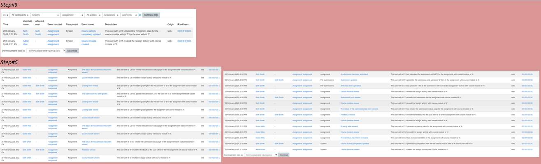Click the Time column header

point(6,24)
